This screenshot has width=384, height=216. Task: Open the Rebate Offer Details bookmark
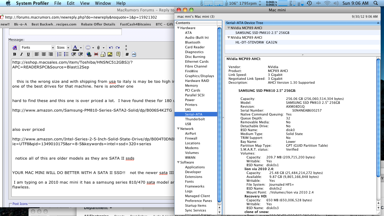pyautogui.click(x=98, y=24)
